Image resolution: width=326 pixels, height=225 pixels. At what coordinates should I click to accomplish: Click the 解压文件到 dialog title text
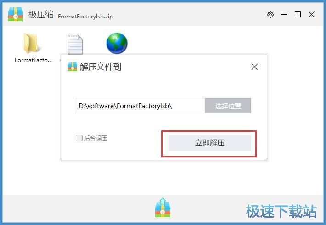pos(100,67)
